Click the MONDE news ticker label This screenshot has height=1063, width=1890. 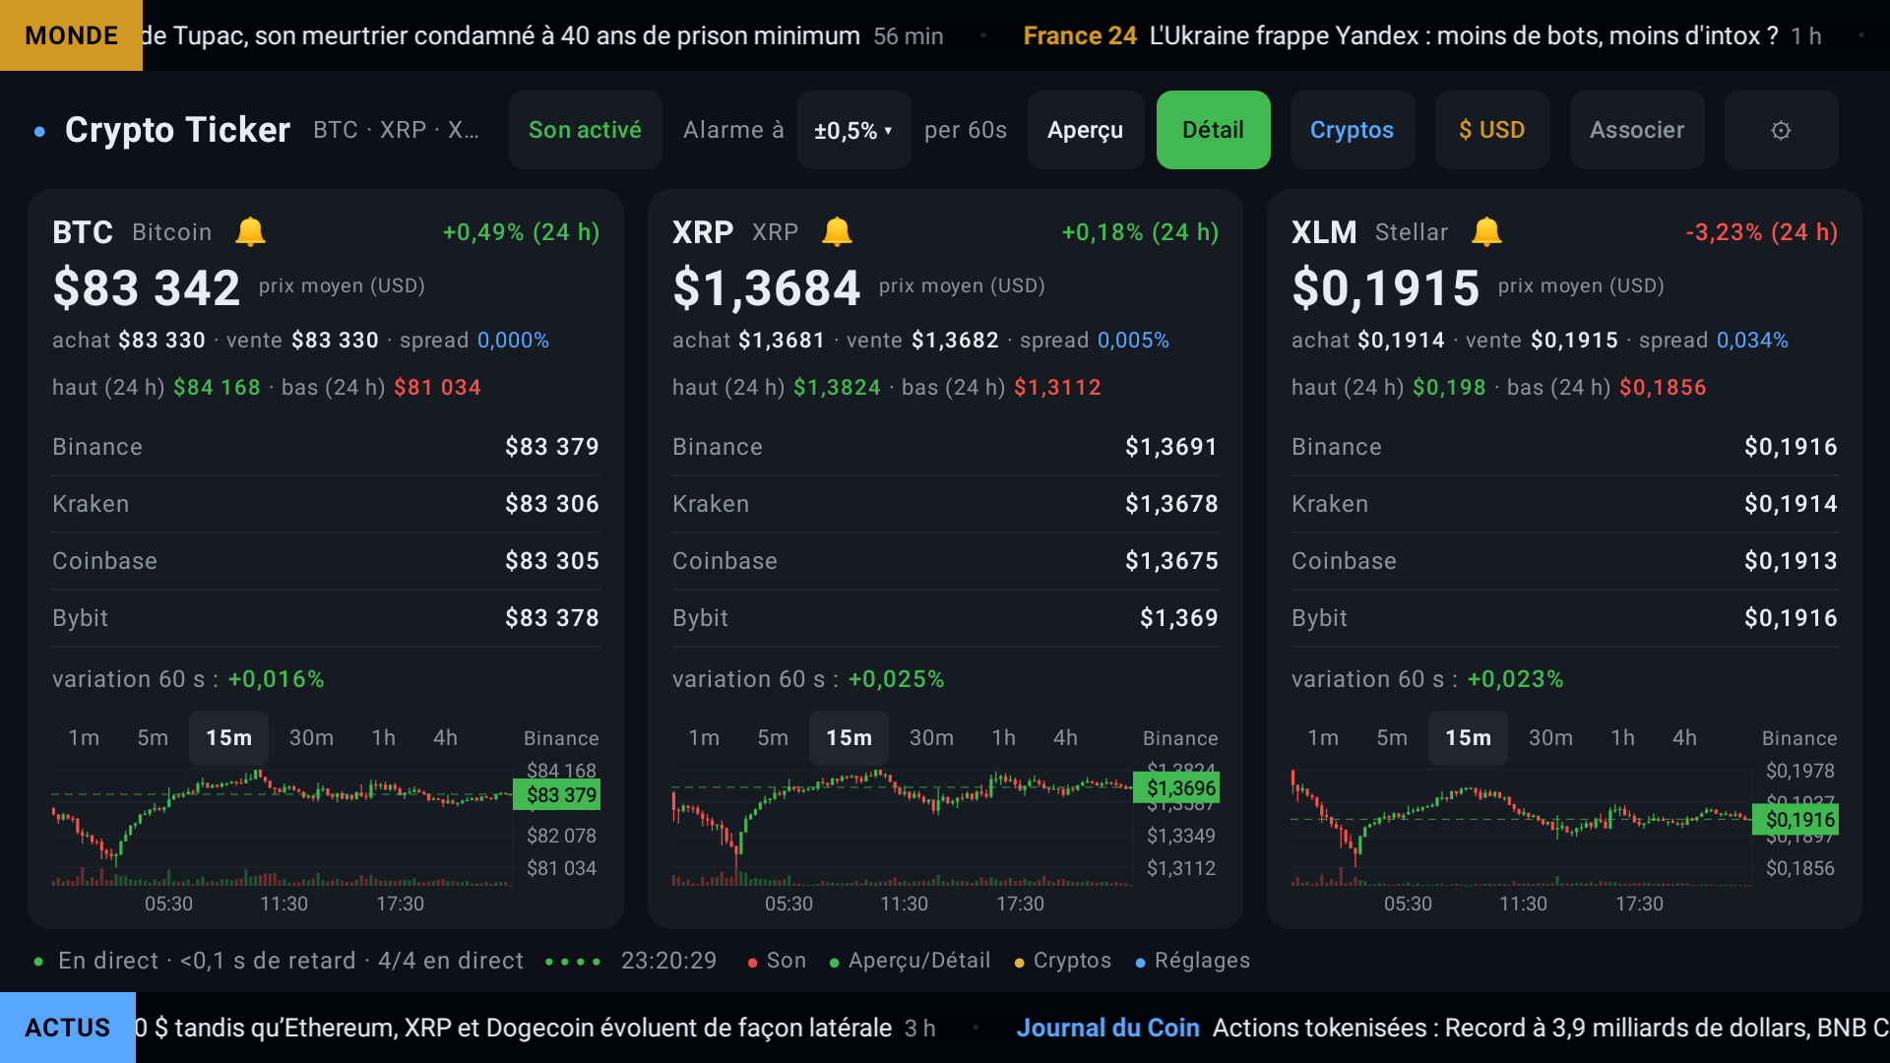[x=71, y=35]
